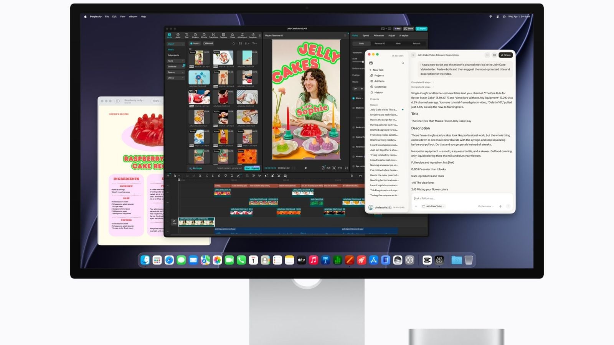The image size is (614, 345).
Task: Open the Effects panel
Action: tap(204, 35)
